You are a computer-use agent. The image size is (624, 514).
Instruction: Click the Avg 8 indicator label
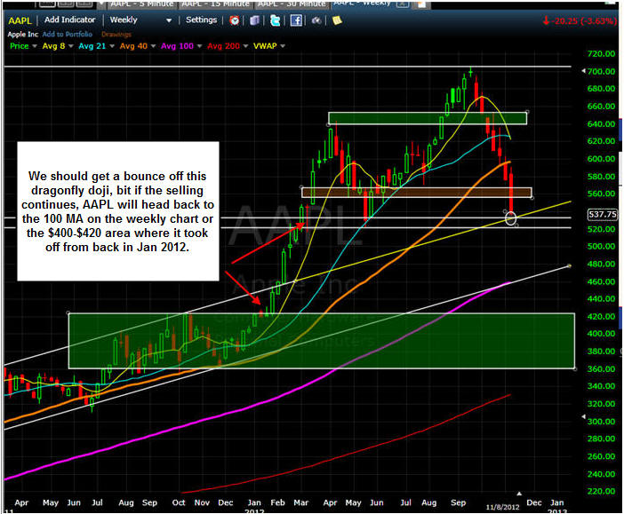(53, 46)
